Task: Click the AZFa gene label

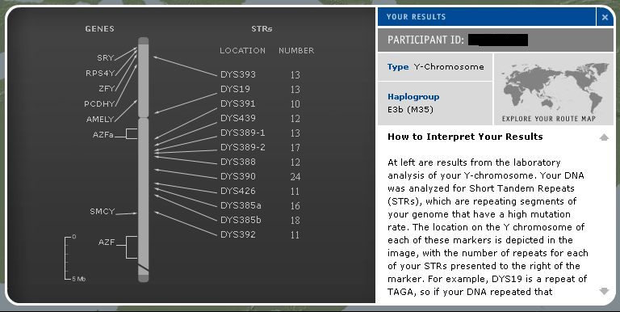Action: [103, 135]
